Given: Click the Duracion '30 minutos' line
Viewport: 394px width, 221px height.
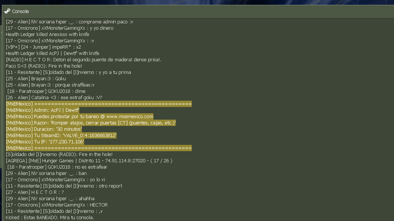Looking at the screenshot, I should (44, 129).
